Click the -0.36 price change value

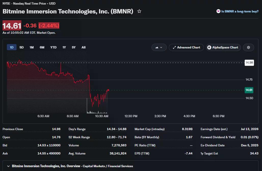(x=30, y=26)
